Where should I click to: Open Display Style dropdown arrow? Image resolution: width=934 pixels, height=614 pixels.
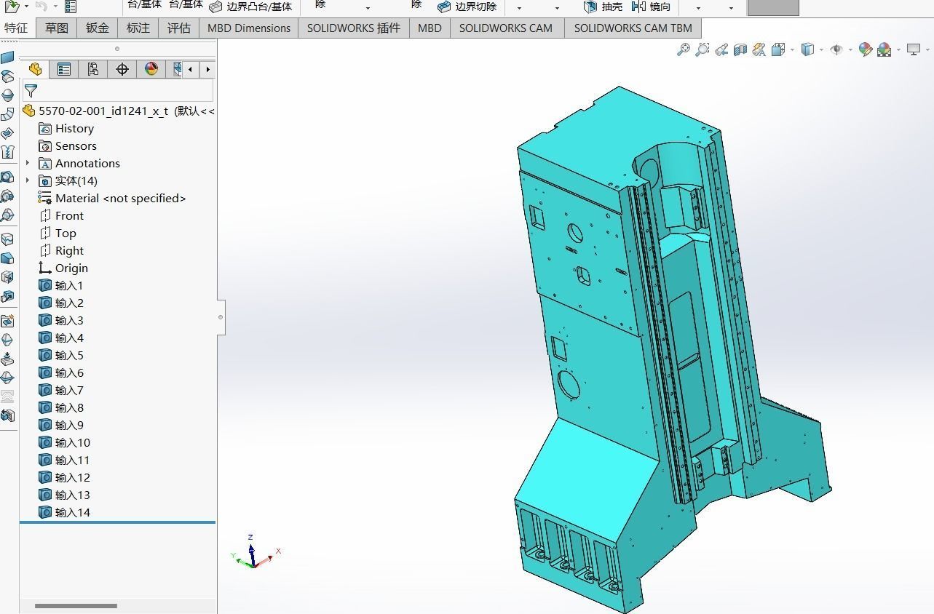(821, 49)
